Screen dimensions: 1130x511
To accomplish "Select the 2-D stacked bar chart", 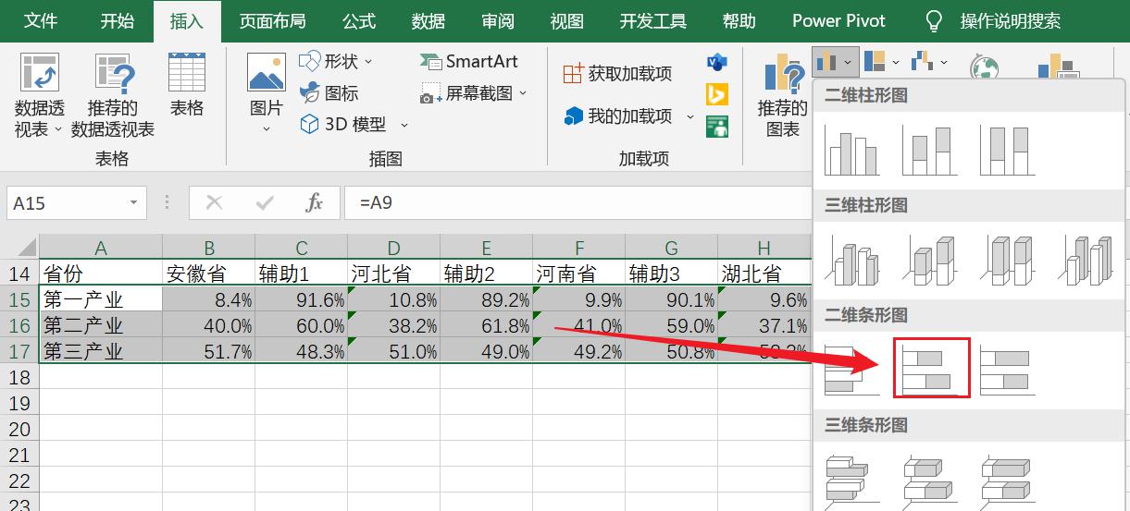I will click(931, 368).
